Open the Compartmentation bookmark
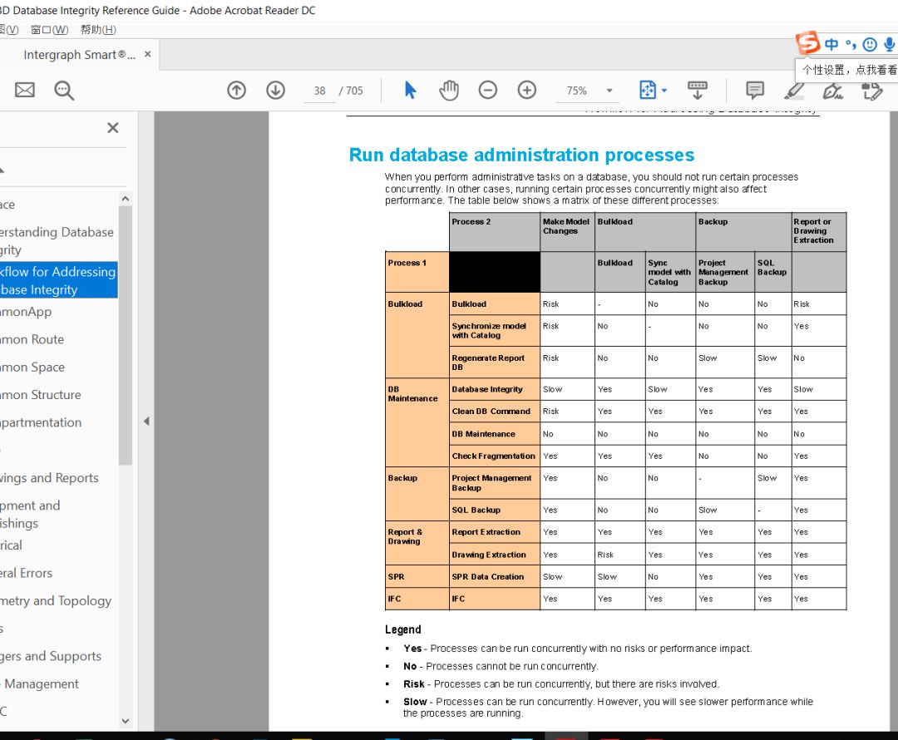Image resolution: width=898 pixels, height=740 pixels. point(41,422)
